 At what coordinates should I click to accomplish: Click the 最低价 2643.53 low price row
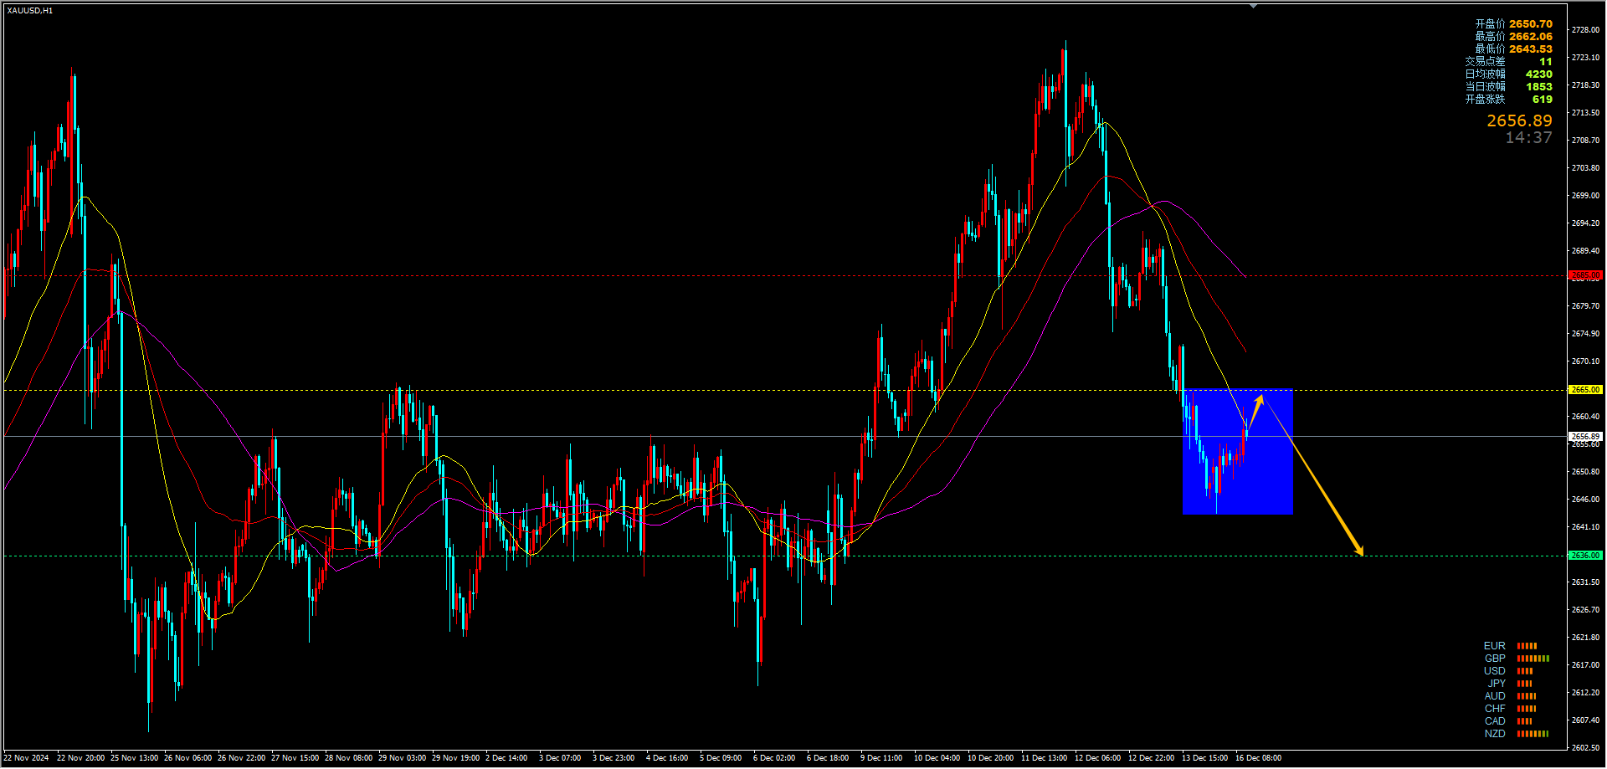point(1513,49)
